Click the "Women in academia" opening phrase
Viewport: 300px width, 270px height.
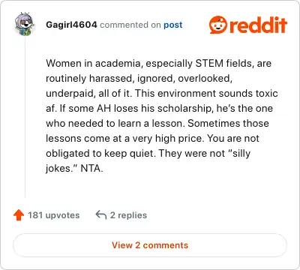point(93,63)
